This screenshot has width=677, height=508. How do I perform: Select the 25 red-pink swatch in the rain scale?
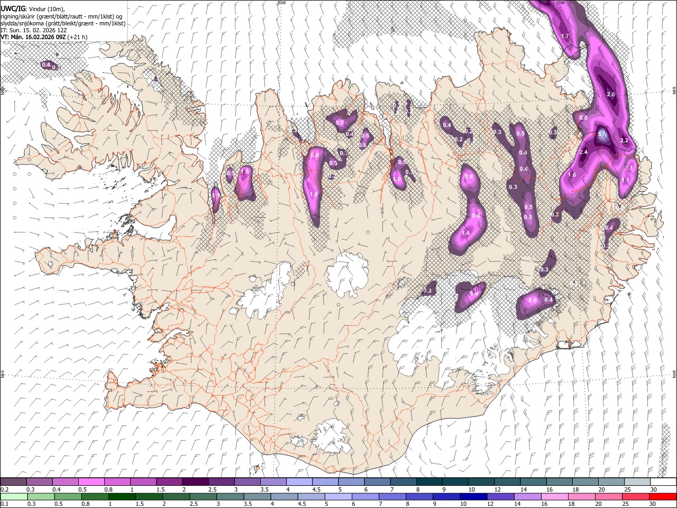[636, 496]
